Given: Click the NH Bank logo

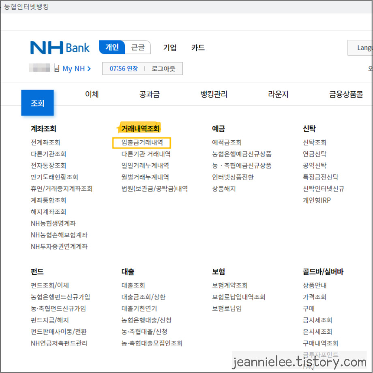Looking at the screenshot, I should point(60,47).
